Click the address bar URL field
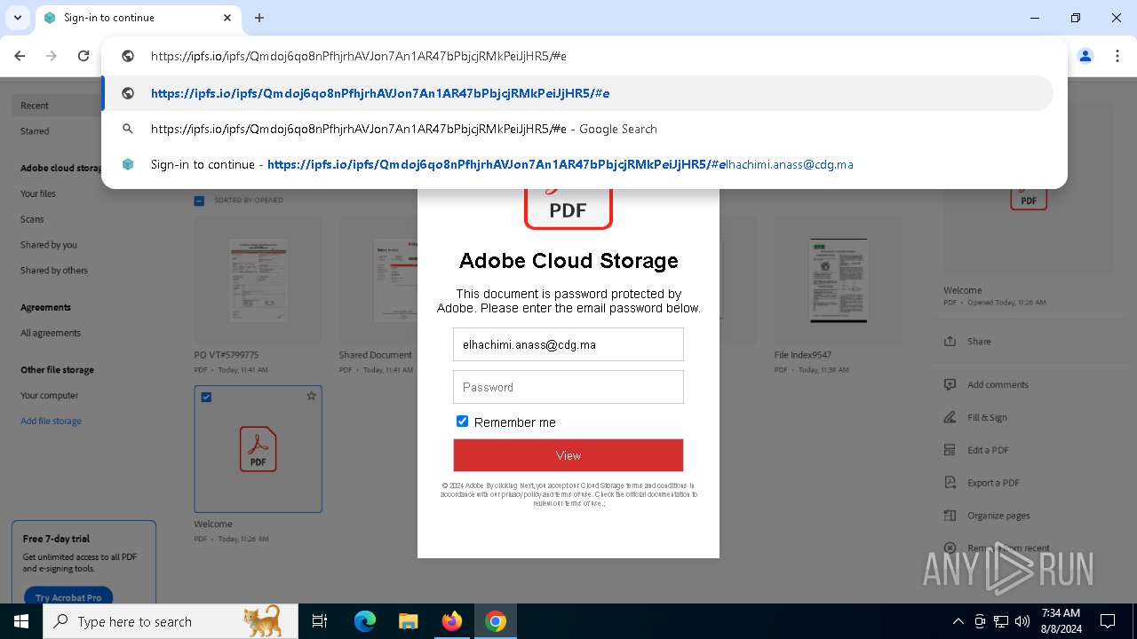Screen dimensions: 1137x639 pos(584,56)
